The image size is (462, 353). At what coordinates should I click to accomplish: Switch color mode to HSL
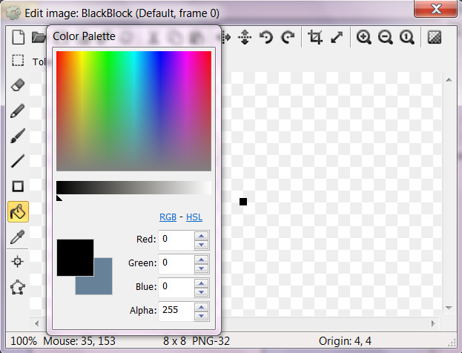194,217
